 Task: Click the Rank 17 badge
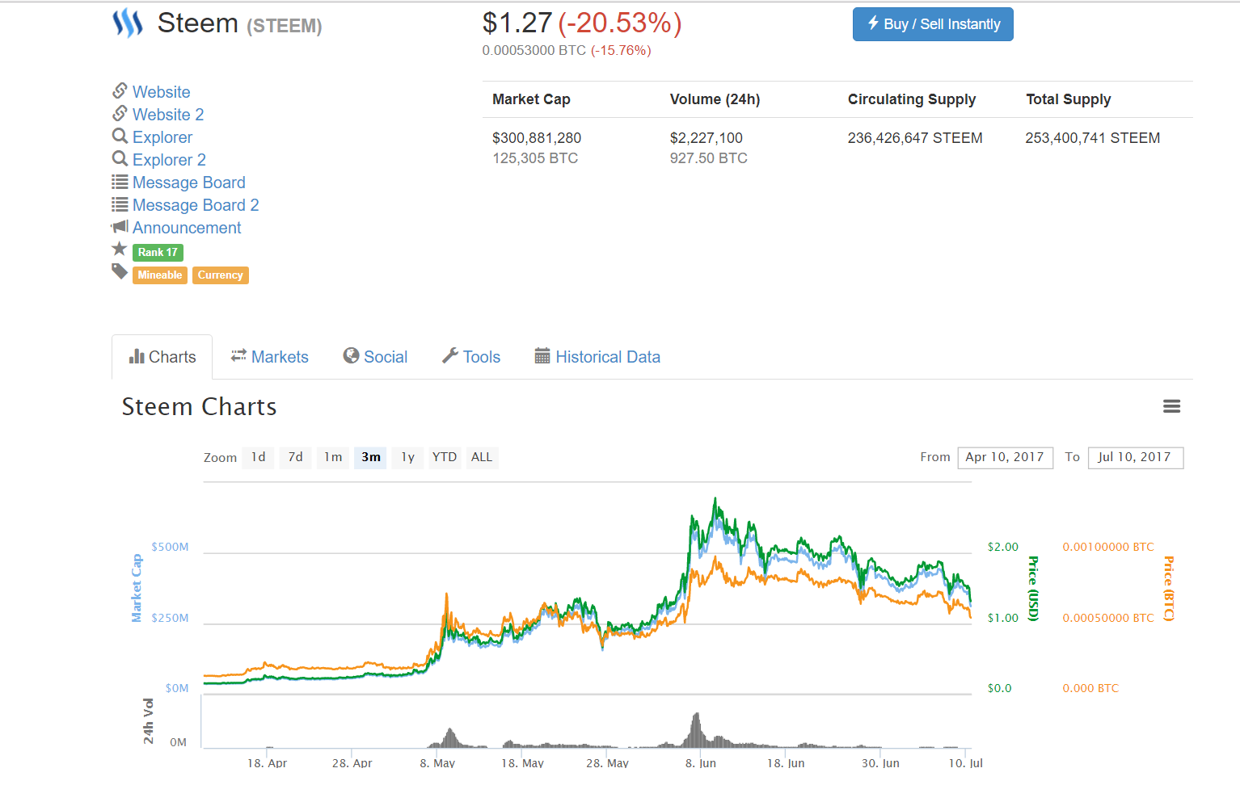158,252
